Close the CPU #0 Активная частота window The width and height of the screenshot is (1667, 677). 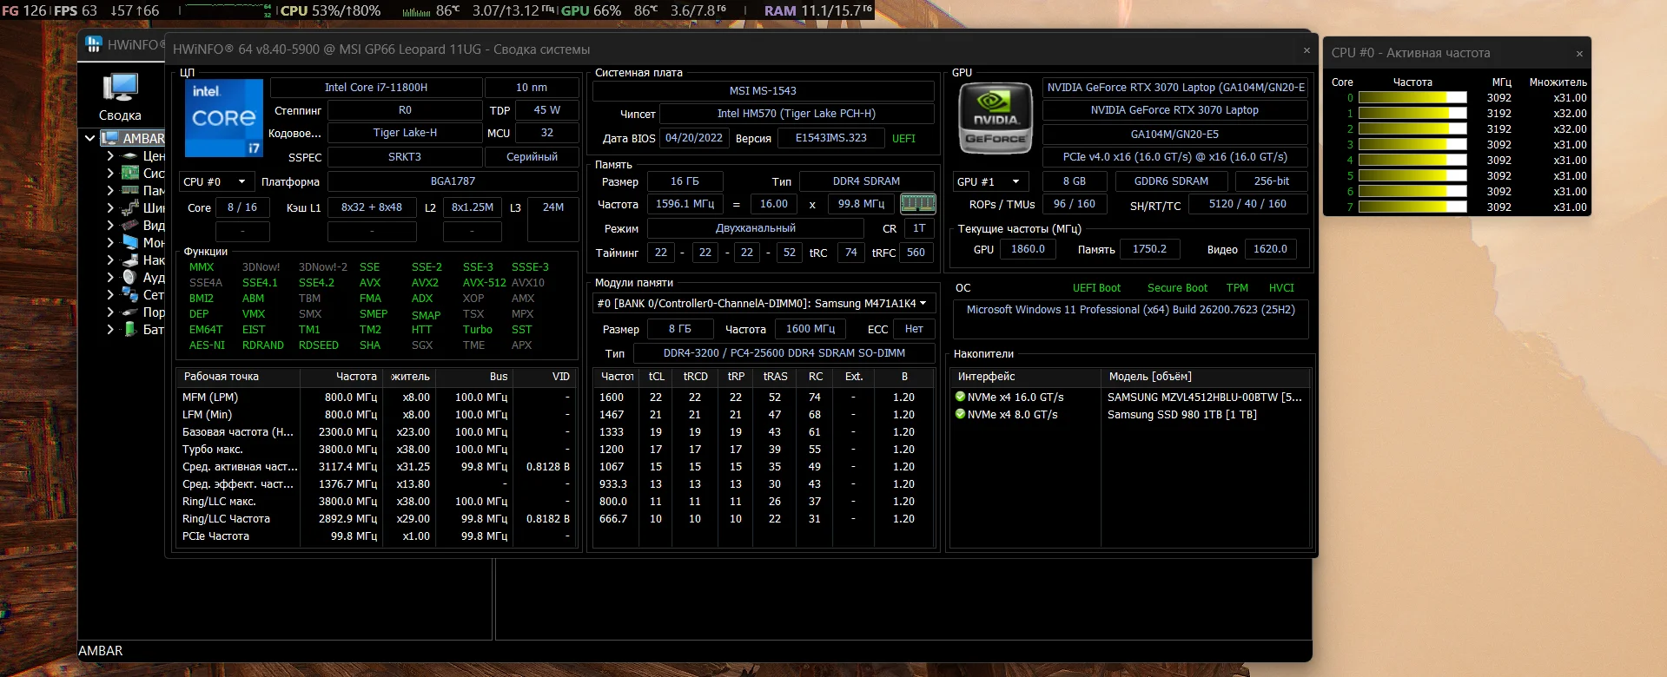tap(1578, 54)
